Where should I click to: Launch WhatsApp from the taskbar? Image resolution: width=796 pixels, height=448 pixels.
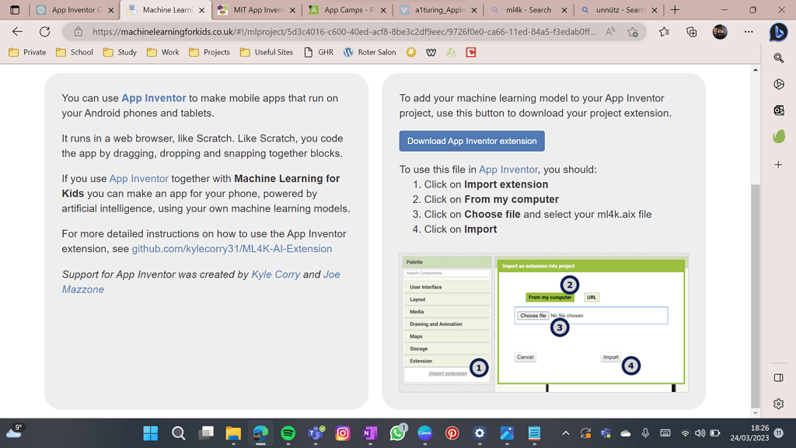coord(397,433)
